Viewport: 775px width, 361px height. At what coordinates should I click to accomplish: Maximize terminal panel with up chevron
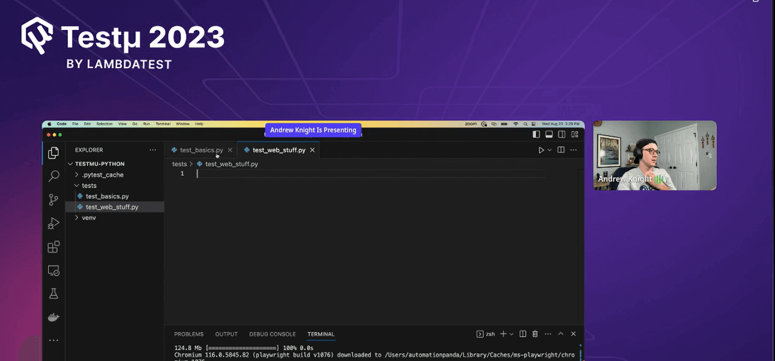[561, 334]
